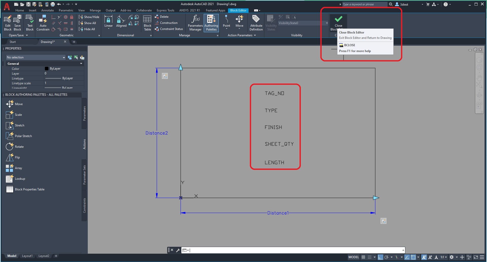Click Save Block in the ribbon
The width and height of the screenshot is (487, 262).
[17, 23]
